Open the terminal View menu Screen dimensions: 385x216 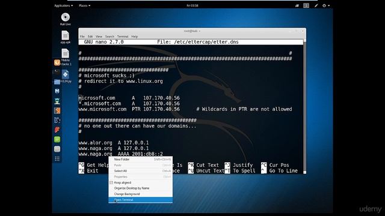[99, 37]
